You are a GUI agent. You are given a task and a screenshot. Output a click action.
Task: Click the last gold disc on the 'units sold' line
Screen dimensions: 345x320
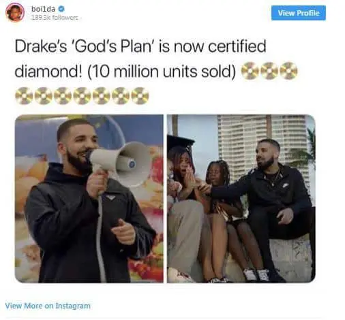(x=288, y=71)
